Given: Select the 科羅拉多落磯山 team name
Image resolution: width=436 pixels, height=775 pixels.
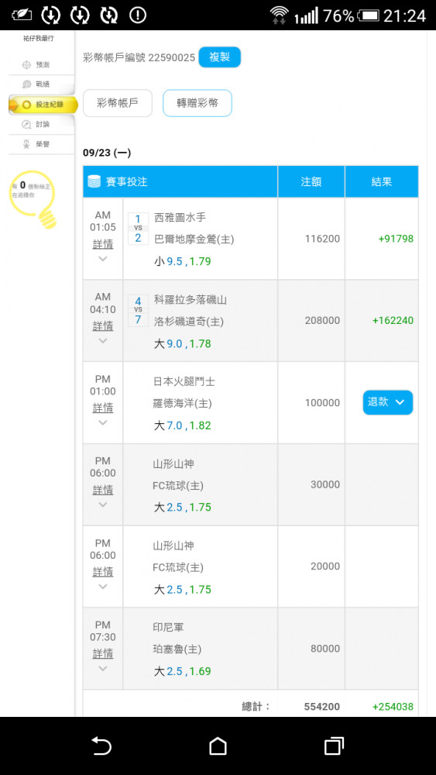Looking at the screenshot, I should point(191,299).
